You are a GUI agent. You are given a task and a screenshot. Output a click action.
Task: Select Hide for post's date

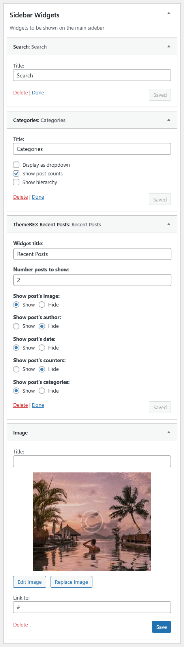click(42, 348)
